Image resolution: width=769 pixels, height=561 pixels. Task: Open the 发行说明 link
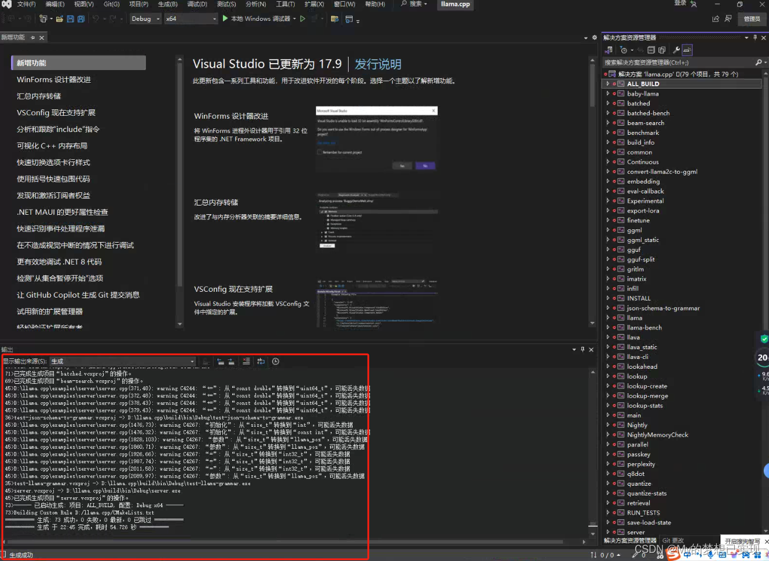point(378,64)
